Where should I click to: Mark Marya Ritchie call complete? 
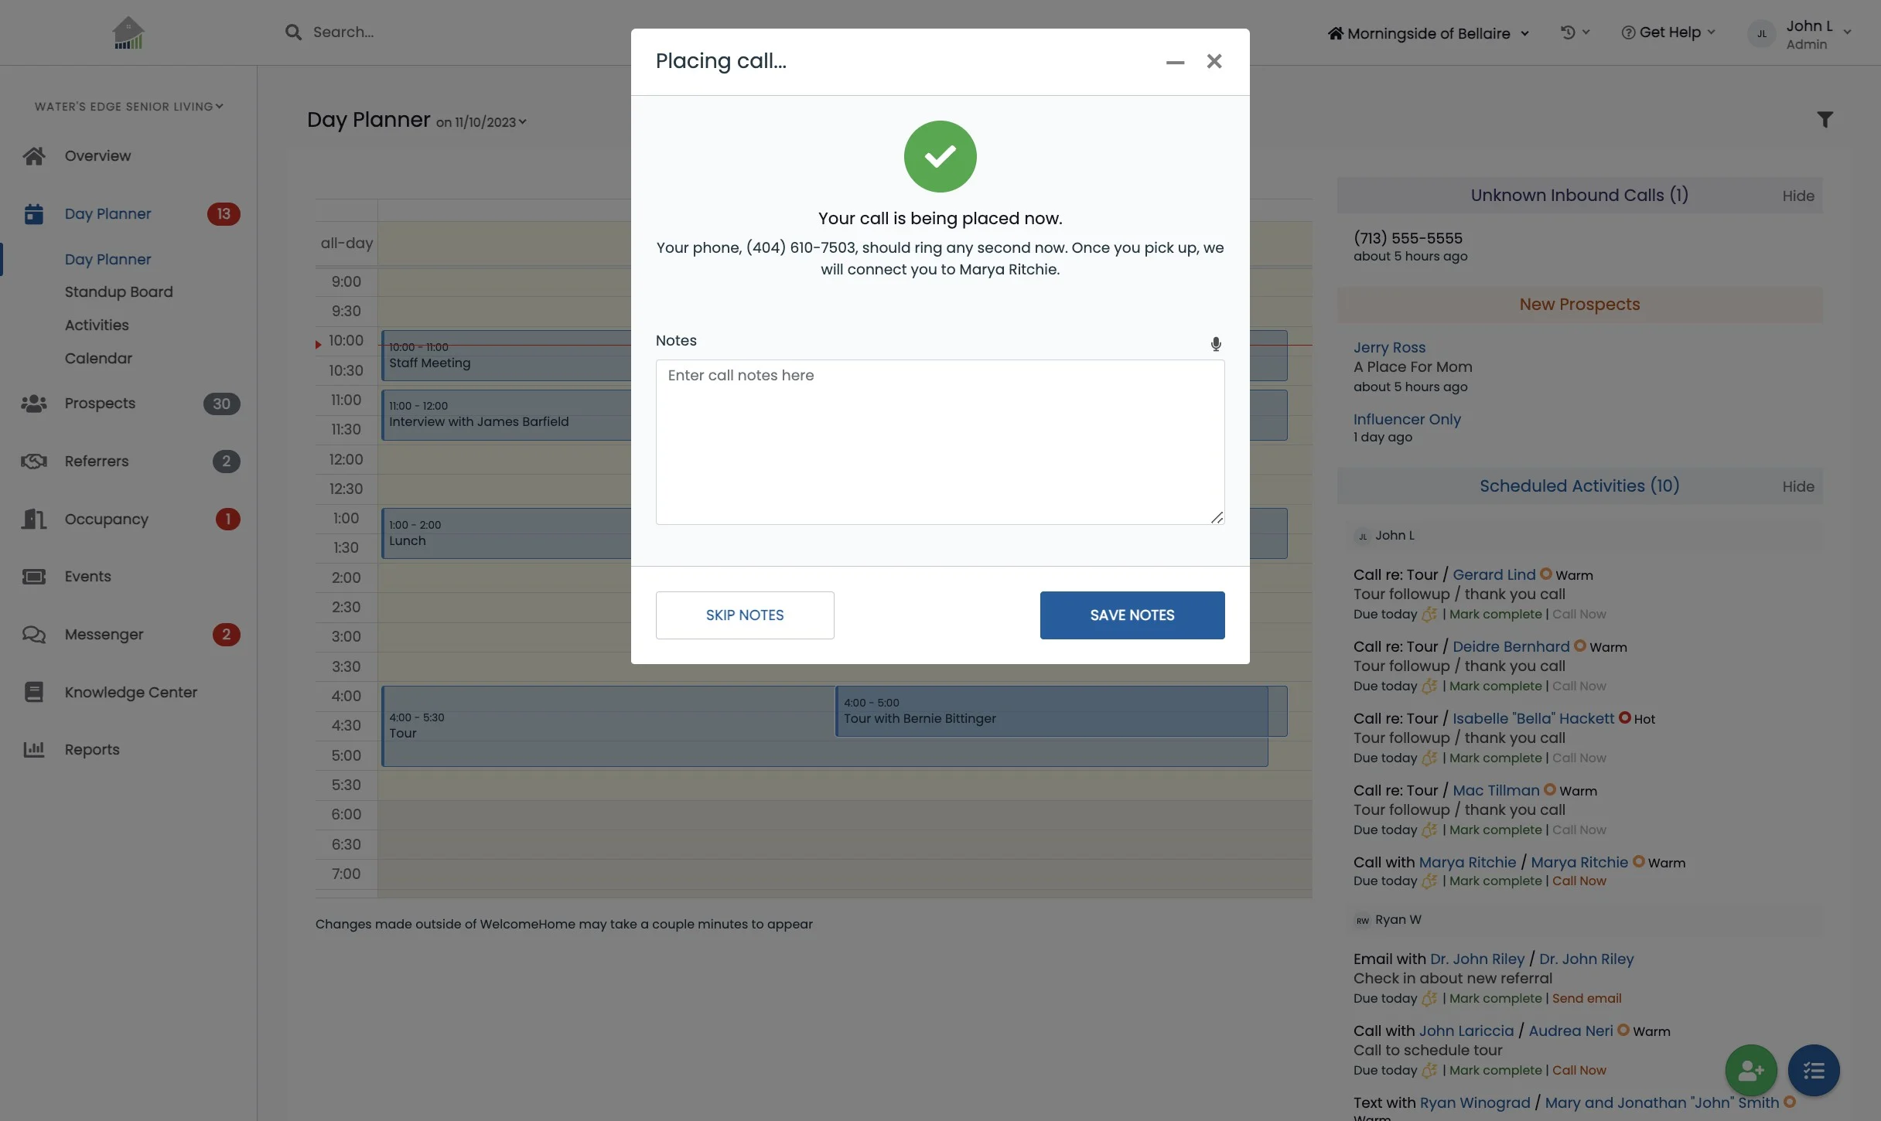pyautogui.click(x=1495, y=881)
